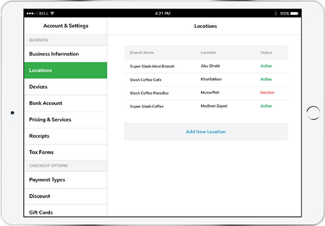Click Active status of Slash Coffee Cafe
The height and width of the screenshot is (226, 325).
[266, 79]
